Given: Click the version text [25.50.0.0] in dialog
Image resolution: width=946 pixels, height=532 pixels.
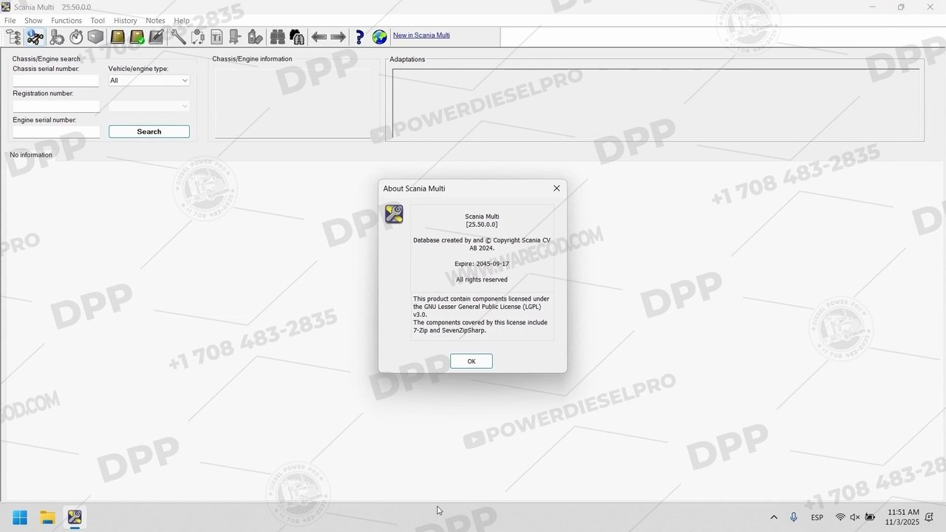Looking at the screenshot, I should (x=482, y=225).
